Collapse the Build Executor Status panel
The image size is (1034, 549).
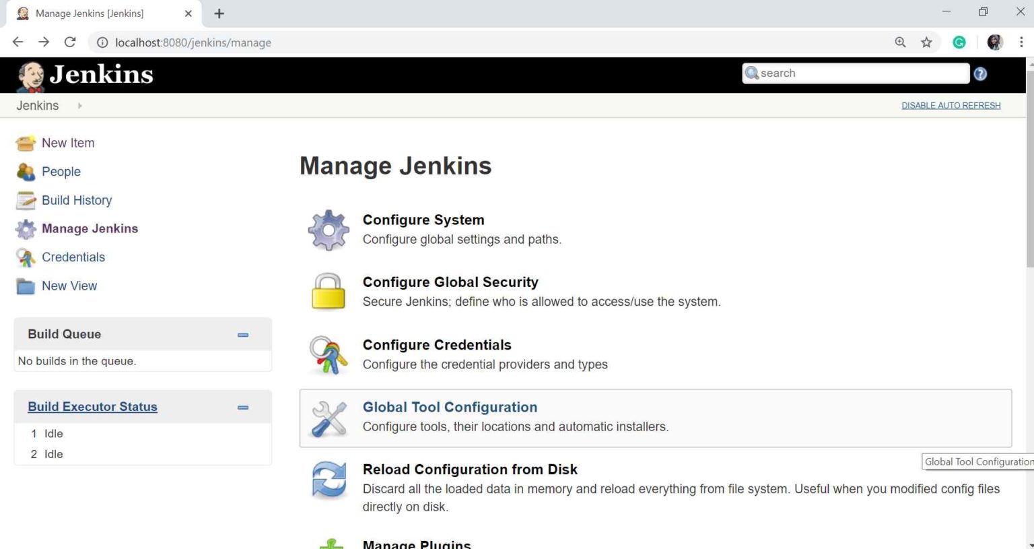point(242,407)
